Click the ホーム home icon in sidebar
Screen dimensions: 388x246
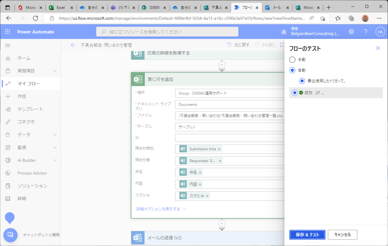(x=8, y=58)
